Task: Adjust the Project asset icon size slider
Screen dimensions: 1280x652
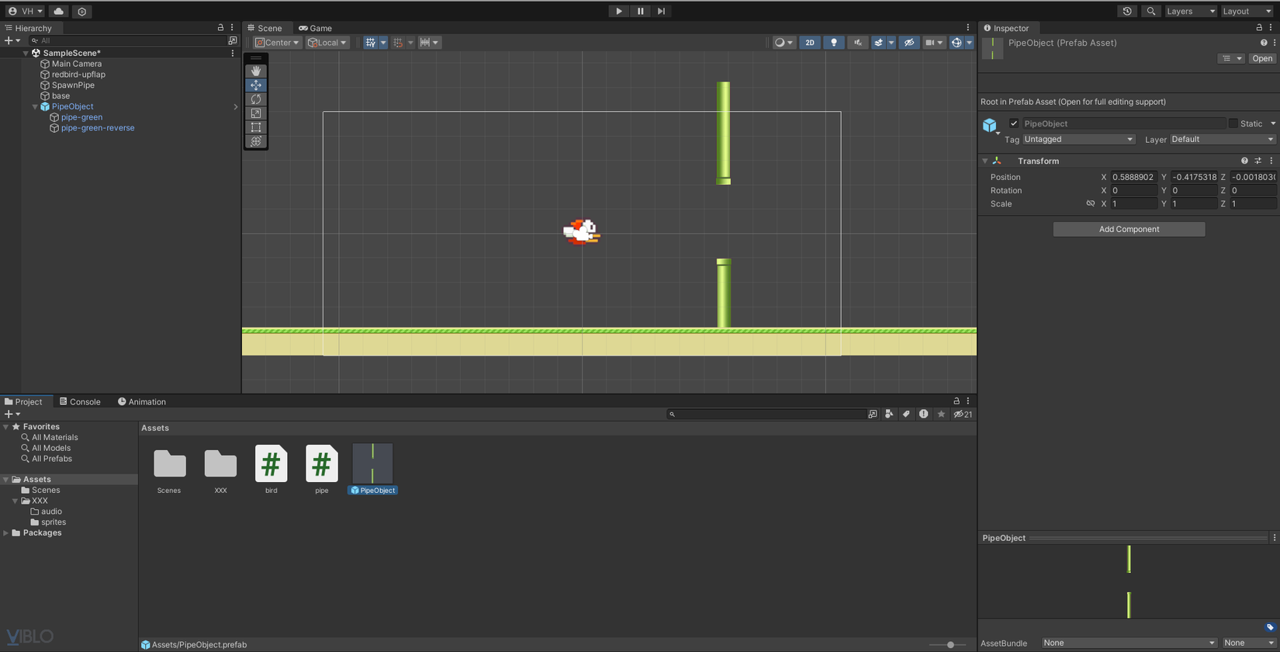Action: tap(950, 645)
